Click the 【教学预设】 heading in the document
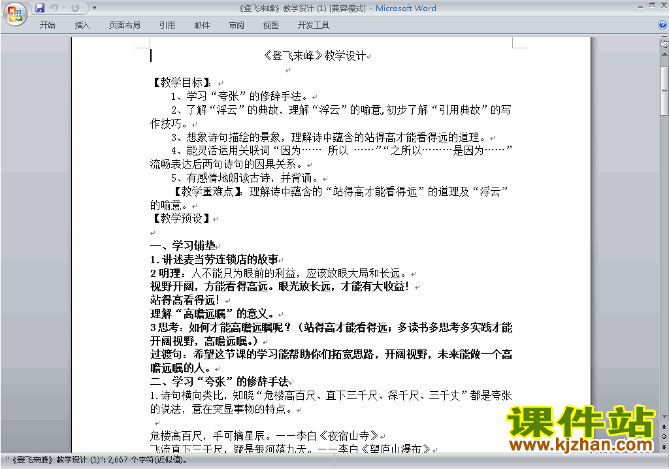The width and height of the screenshot is (669, 469). point(181,219)
